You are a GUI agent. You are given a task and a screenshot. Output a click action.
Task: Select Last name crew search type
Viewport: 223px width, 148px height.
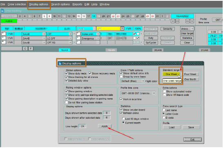tap(164, 110)
